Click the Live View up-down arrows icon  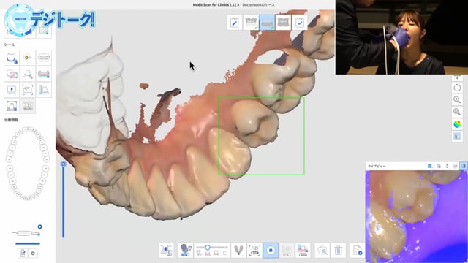pos(447,166)
